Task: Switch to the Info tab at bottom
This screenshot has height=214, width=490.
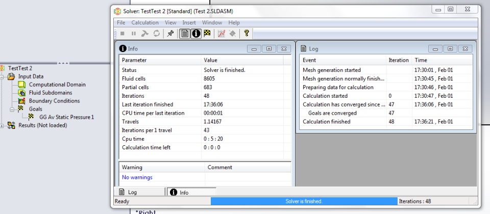Action: tap(191, 192)
